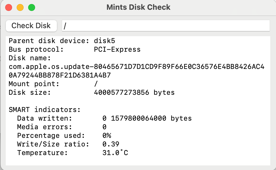Click the PCI-Express bus protocol value

click(117, 49)
